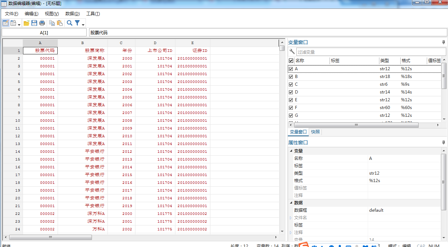This screenshot has width=448, height=247.
Task: Click the data editor app icon in the title bar
Action: [4, 3]
